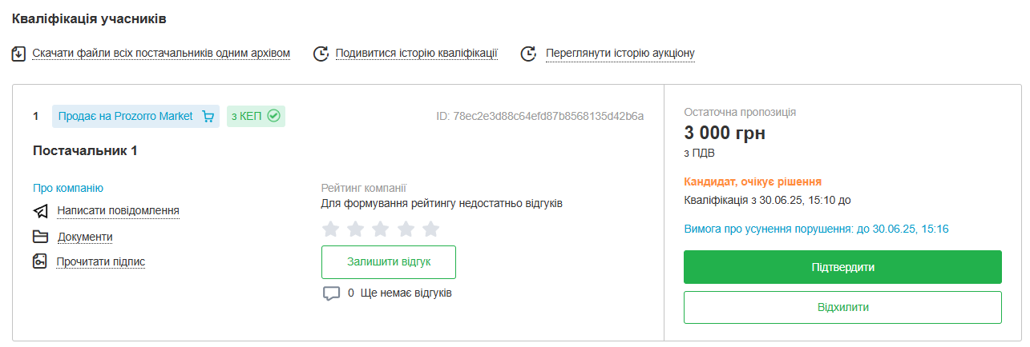Click the folder icon beside Документи
Viewport: 1030px width, 347px height.
(x=41, y=237)
